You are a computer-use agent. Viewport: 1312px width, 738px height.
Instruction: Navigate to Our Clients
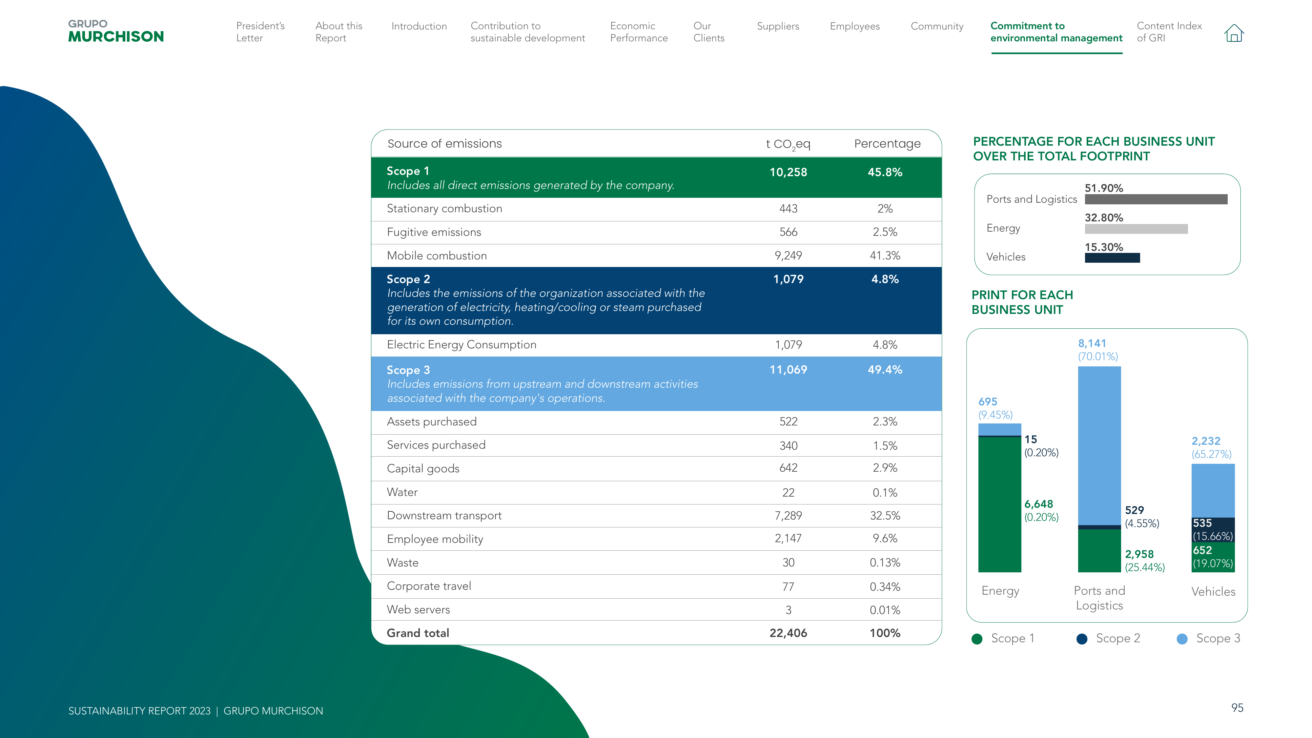[708, 31]
